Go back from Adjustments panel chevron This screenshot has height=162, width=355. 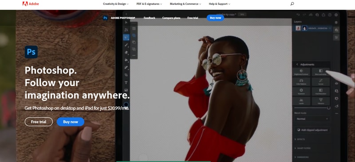coord(297,64)
